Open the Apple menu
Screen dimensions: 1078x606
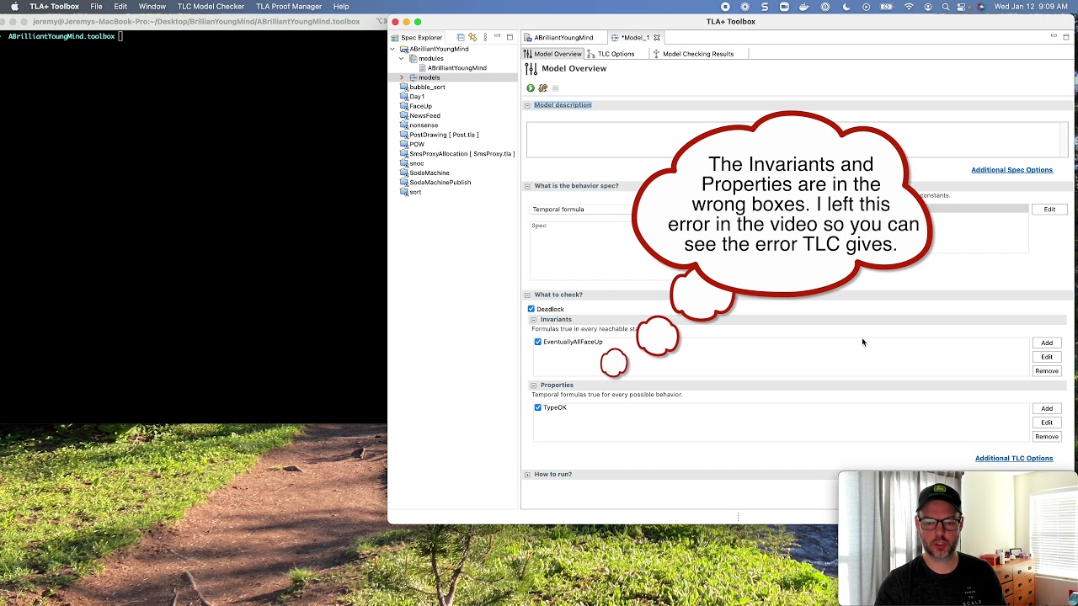coord(14,7)
